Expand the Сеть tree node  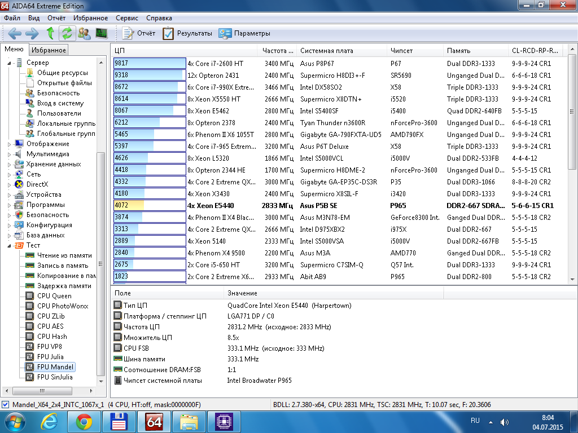(9, 175)
